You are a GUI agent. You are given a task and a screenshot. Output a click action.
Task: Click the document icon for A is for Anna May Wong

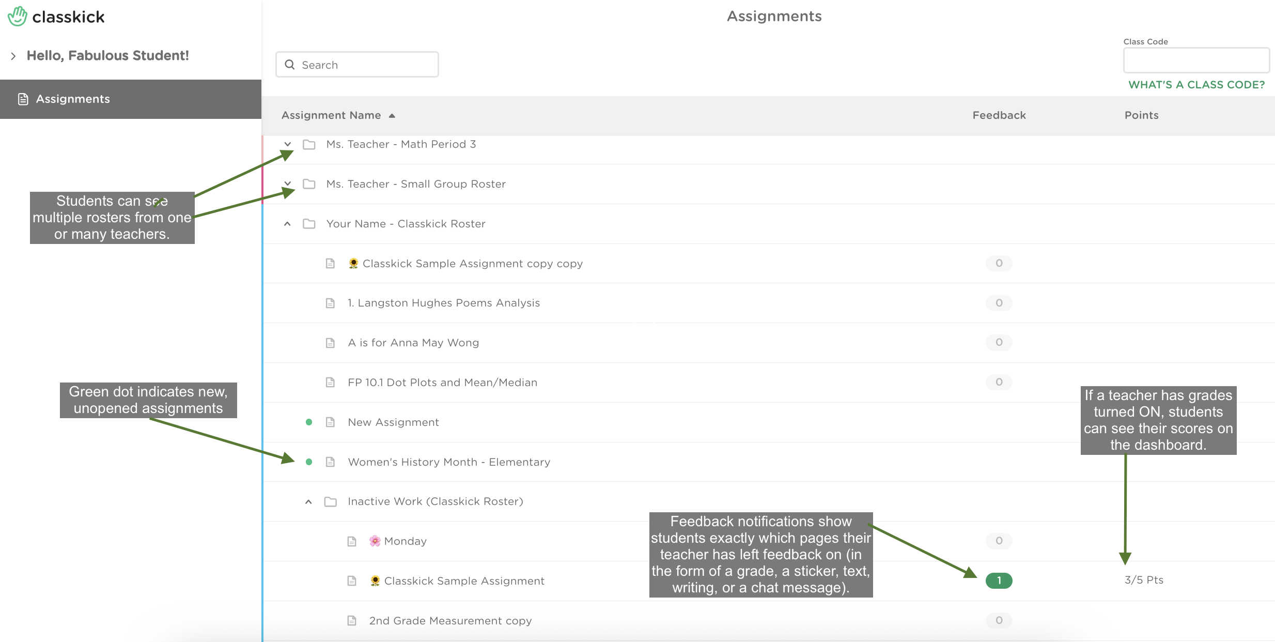pyautogui.click(x=330, y=343)
